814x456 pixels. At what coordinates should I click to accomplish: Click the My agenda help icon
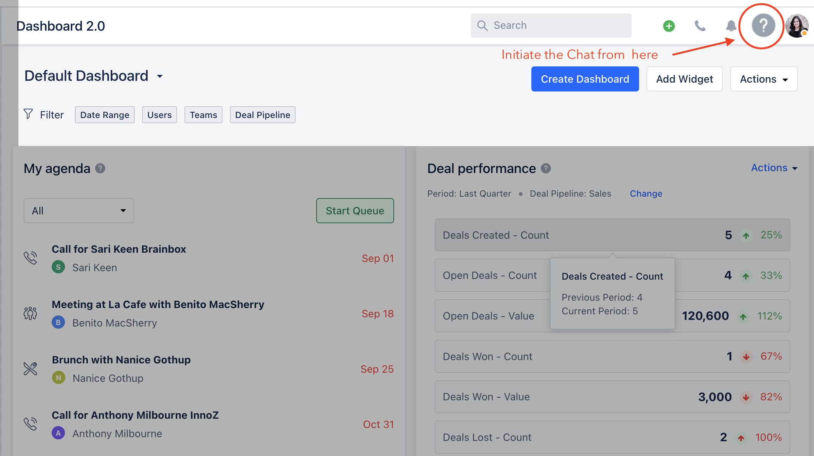100,169
